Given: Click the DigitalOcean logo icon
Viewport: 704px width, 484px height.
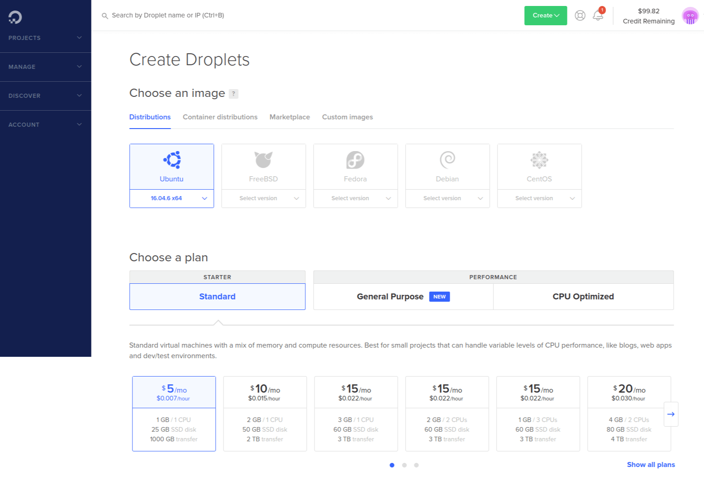Looking at the screenshot, I should click(x=15, y=17).
